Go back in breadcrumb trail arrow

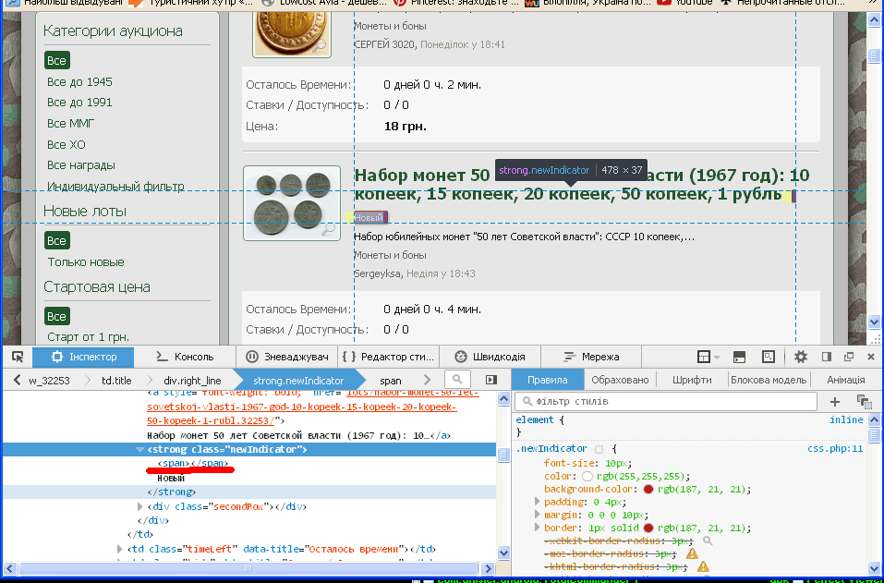(x=17, y=380)
